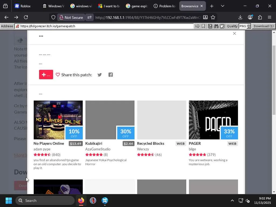Adjust quality with the stepper arrows

[x=249, y=26]
